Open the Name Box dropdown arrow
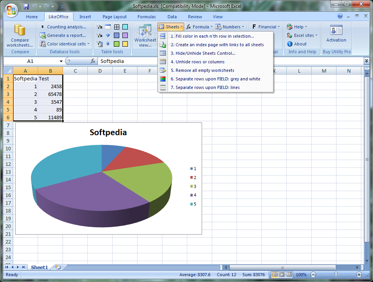Image resolution: width=373 pixels, height=282 pixels. [61, 61]
